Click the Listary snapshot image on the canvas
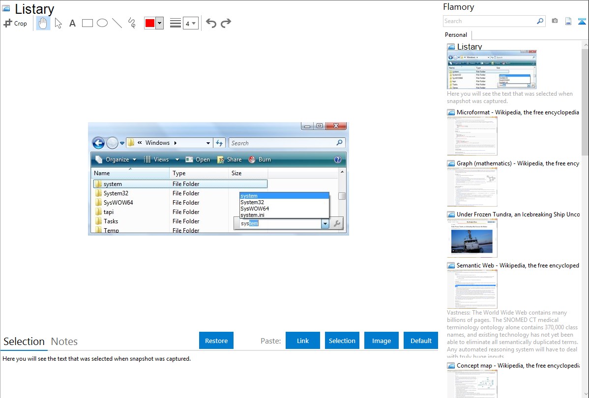 click(219, 179)
